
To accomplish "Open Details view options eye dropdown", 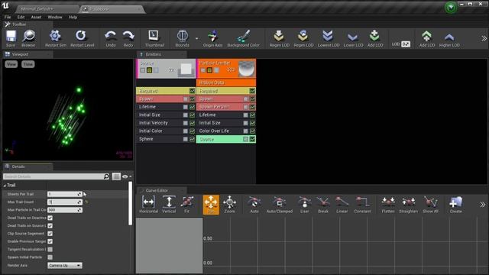I will (x=127, y=176).
